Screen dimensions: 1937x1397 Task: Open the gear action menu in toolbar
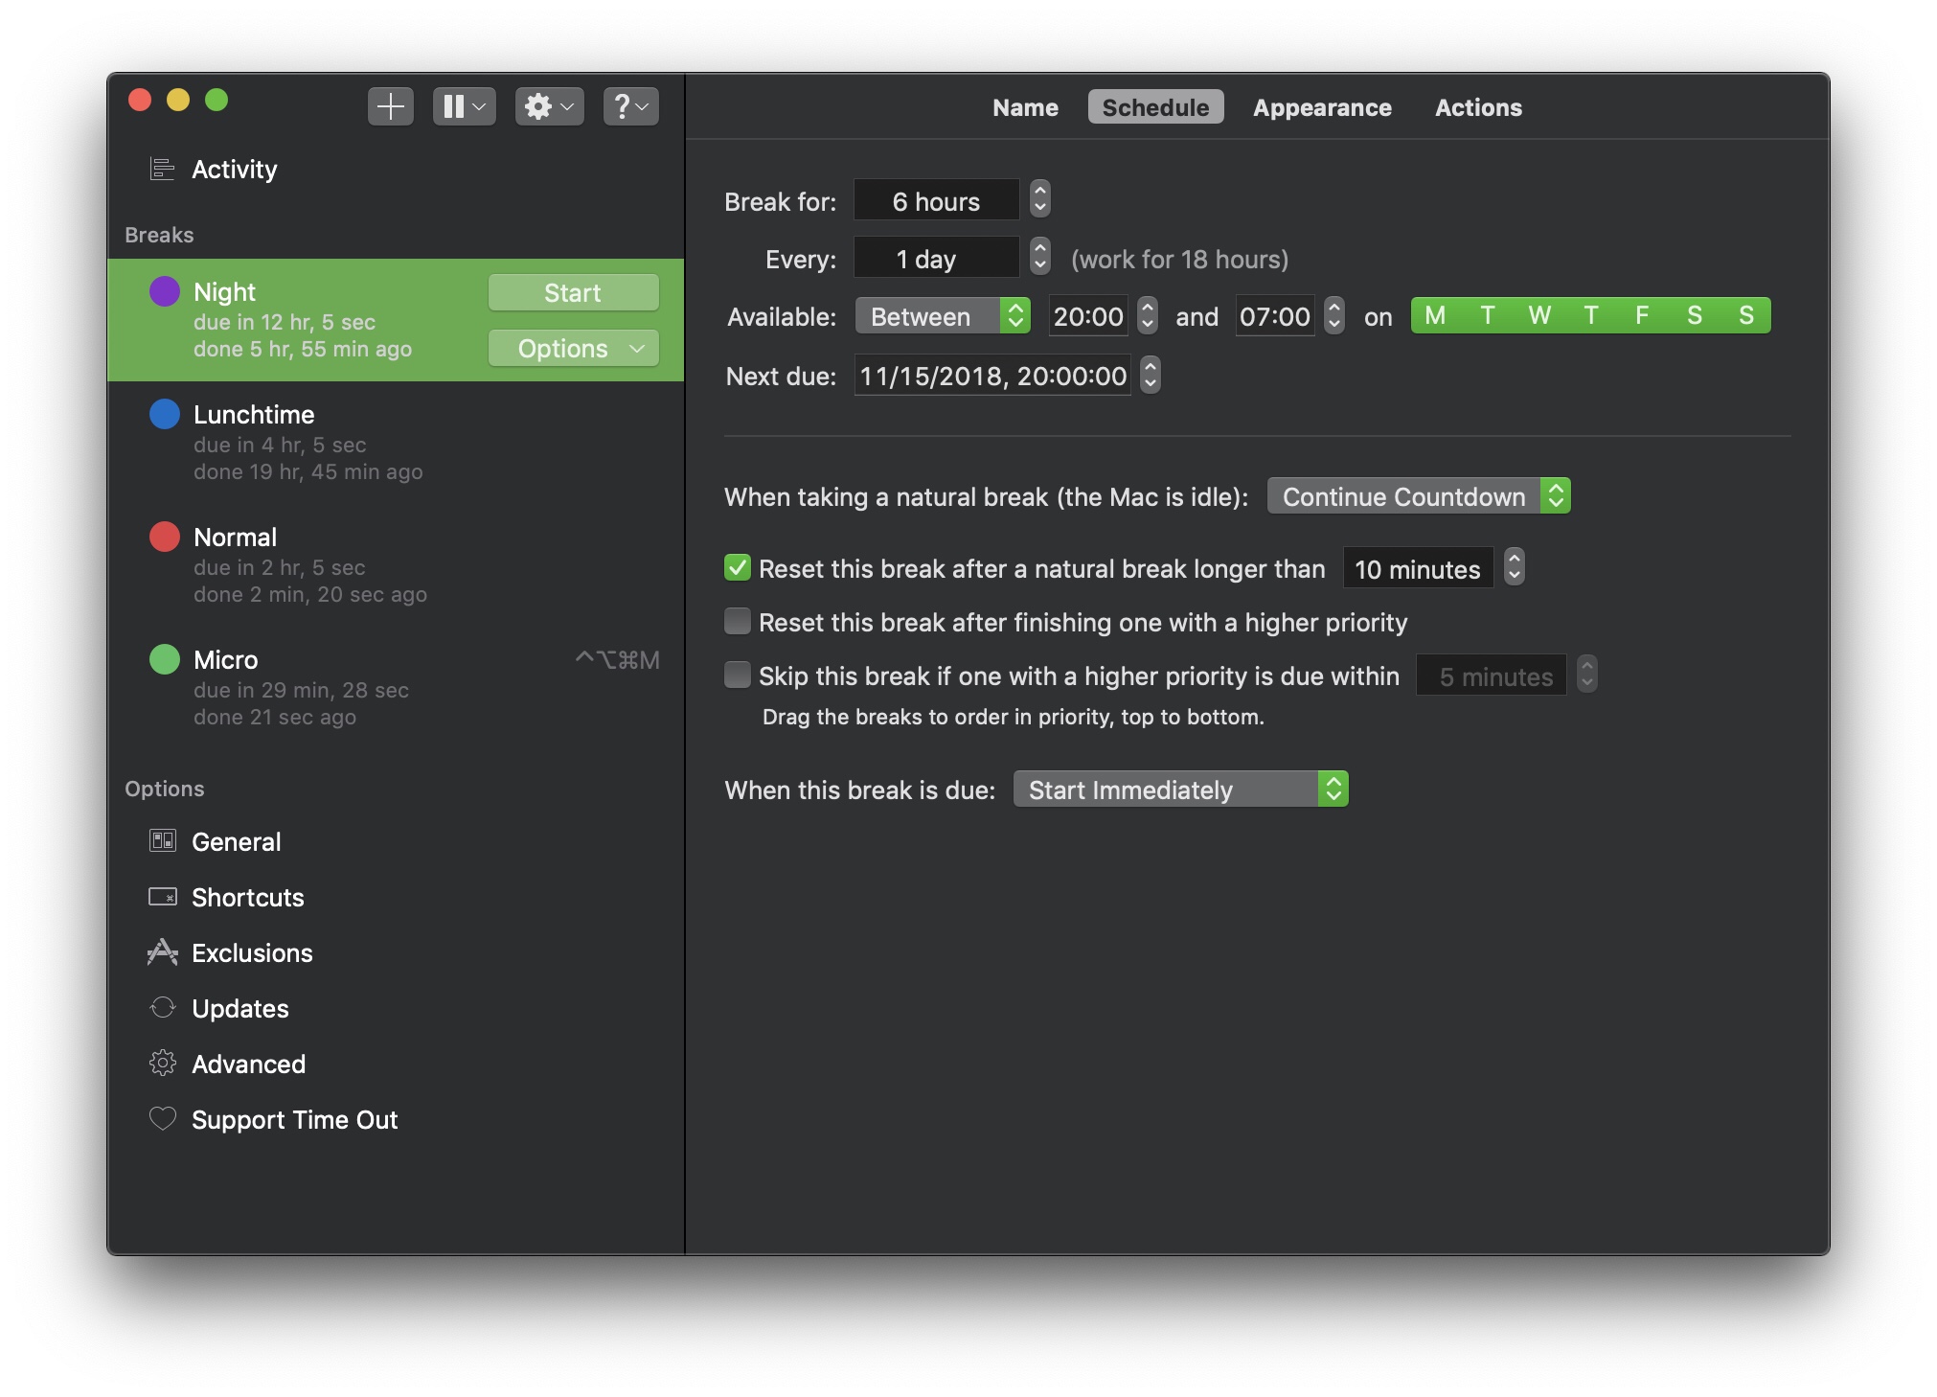pos(549,106)
